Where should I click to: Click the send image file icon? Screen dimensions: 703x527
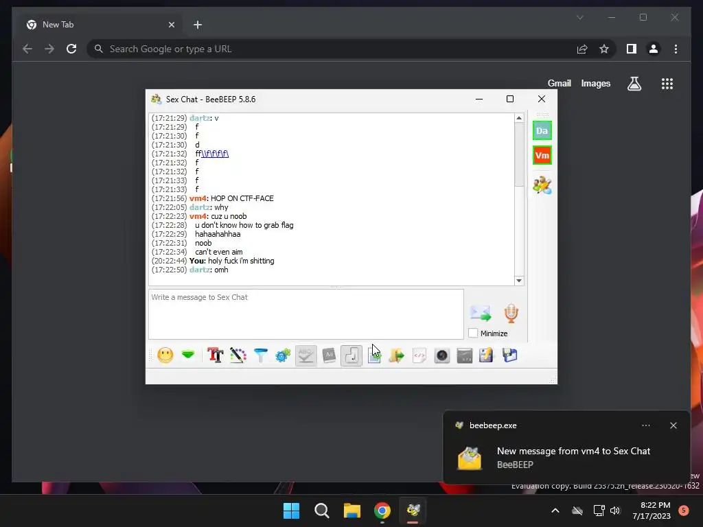pos(374,355)
